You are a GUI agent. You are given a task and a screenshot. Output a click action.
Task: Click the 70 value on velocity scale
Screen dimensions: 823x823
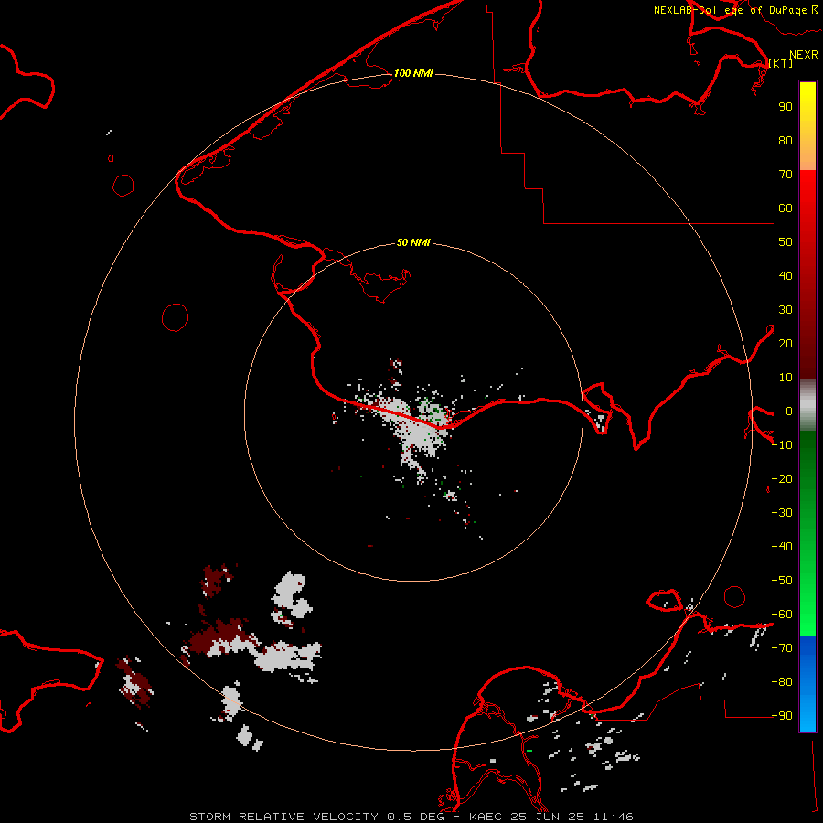[786, 175]
